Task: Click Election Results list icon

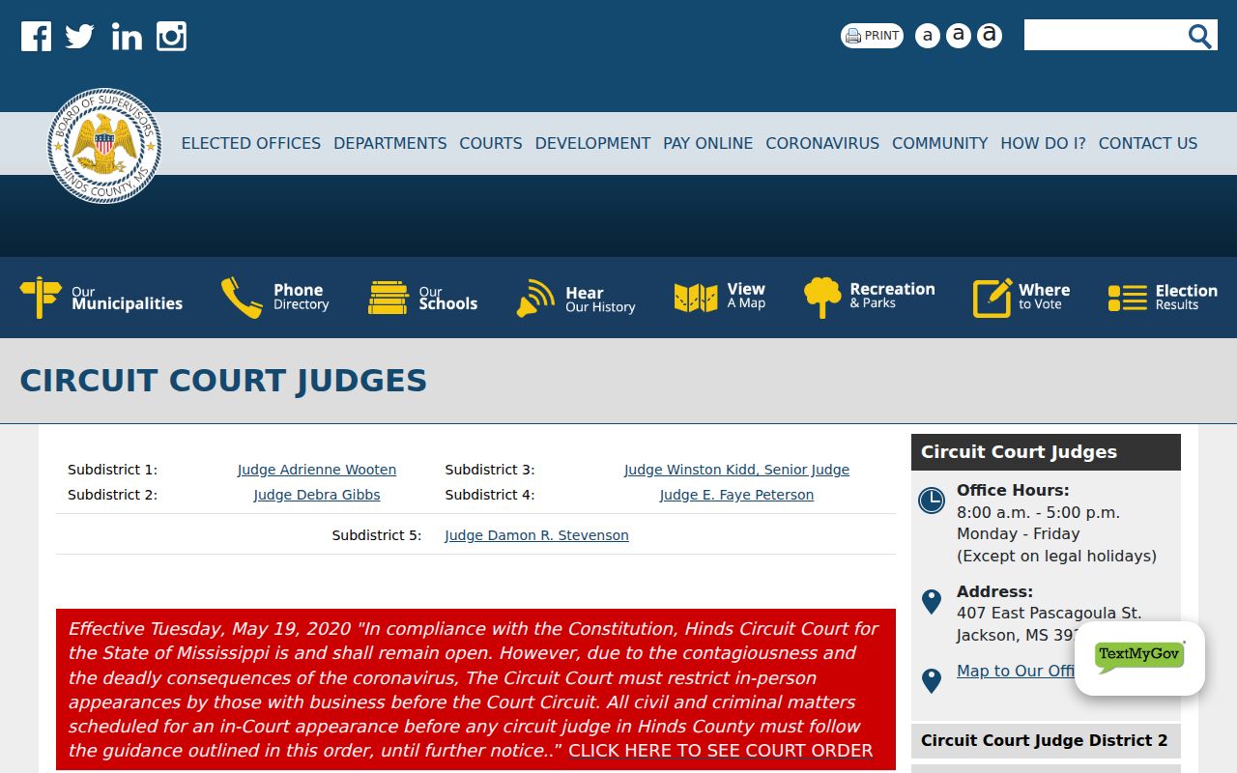Action: (1128, 298)
